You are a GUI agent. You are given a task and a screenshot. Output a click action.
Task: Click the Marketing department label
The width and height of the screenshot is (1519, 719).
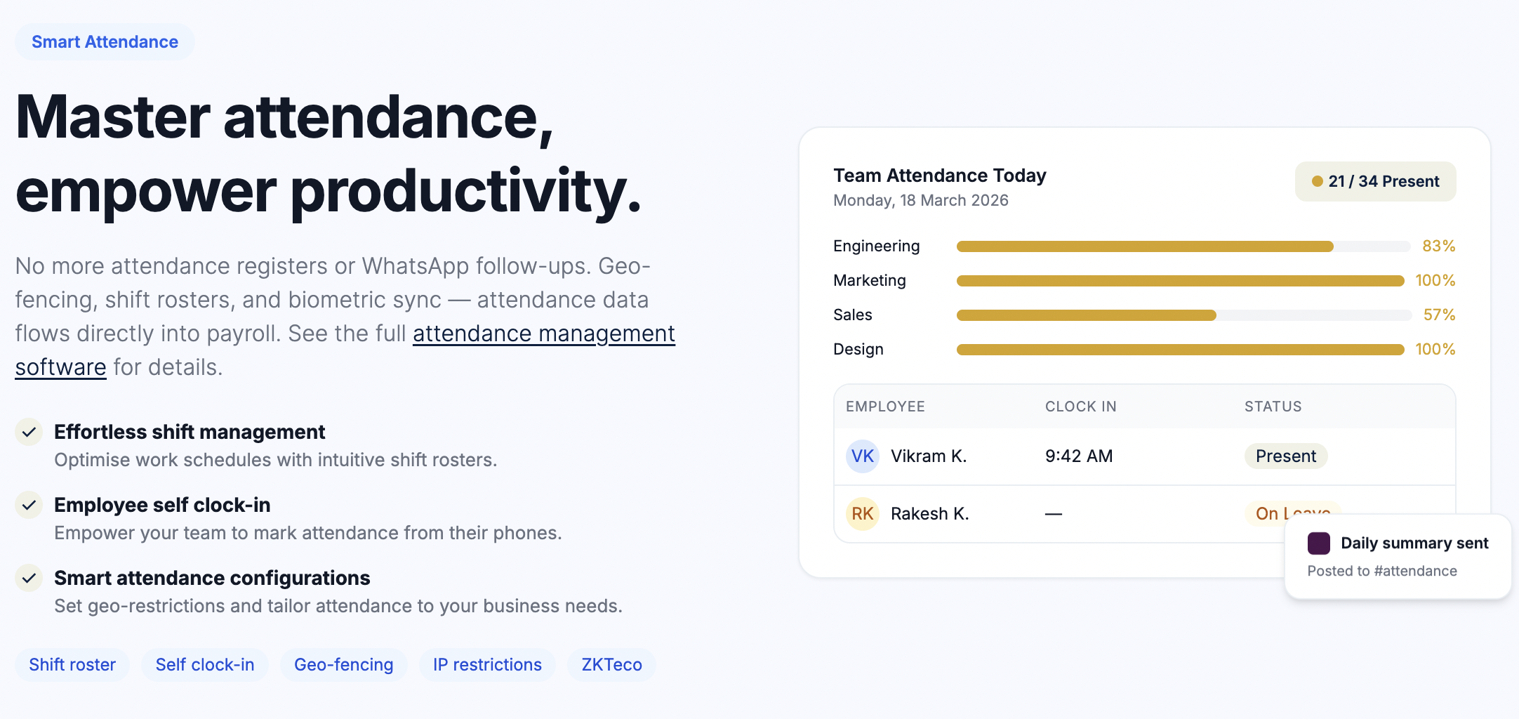point(870,281)
